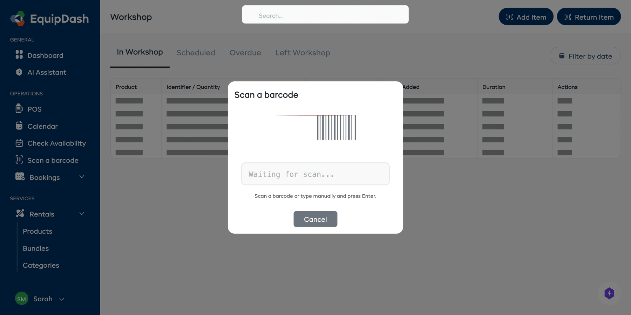Viewport: 631px width, 315px height.
Task: Open the Overdue tab
Action: point(245,53)
